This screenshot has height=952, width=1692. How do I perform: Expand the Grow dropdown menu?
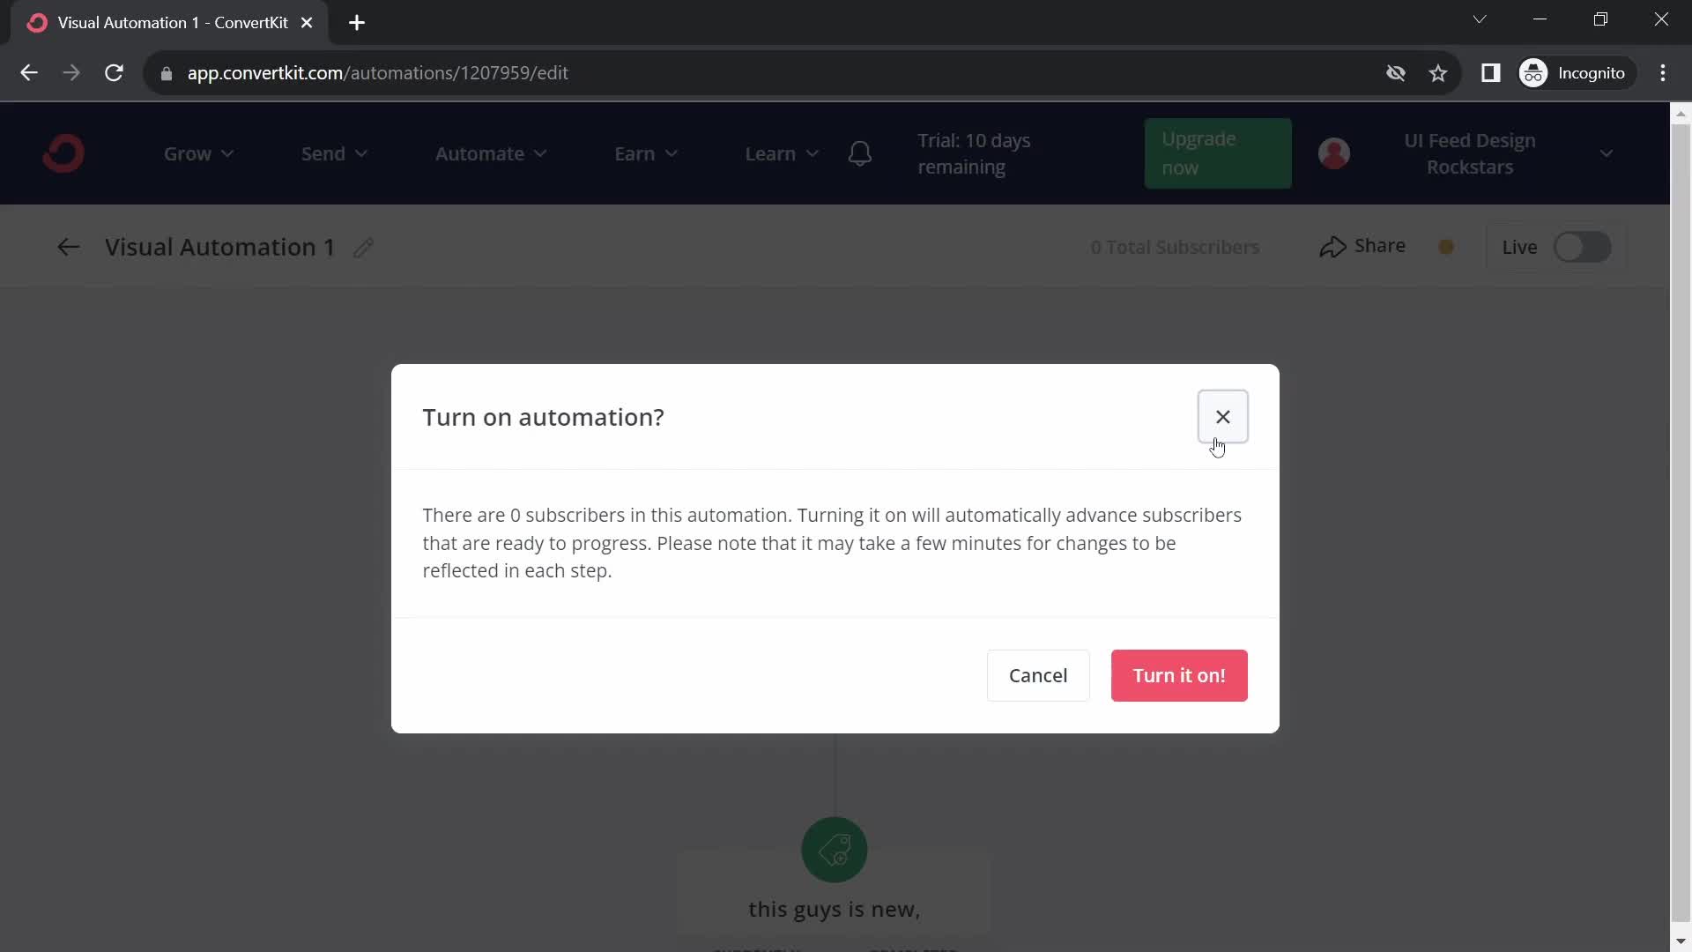(x=197, y=152)
